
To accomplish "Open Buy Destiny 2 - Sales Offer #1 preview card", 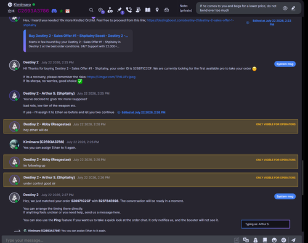I will coord(78,41).
